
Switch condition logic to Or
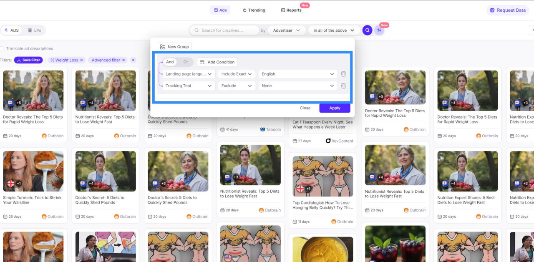point(186,62)
